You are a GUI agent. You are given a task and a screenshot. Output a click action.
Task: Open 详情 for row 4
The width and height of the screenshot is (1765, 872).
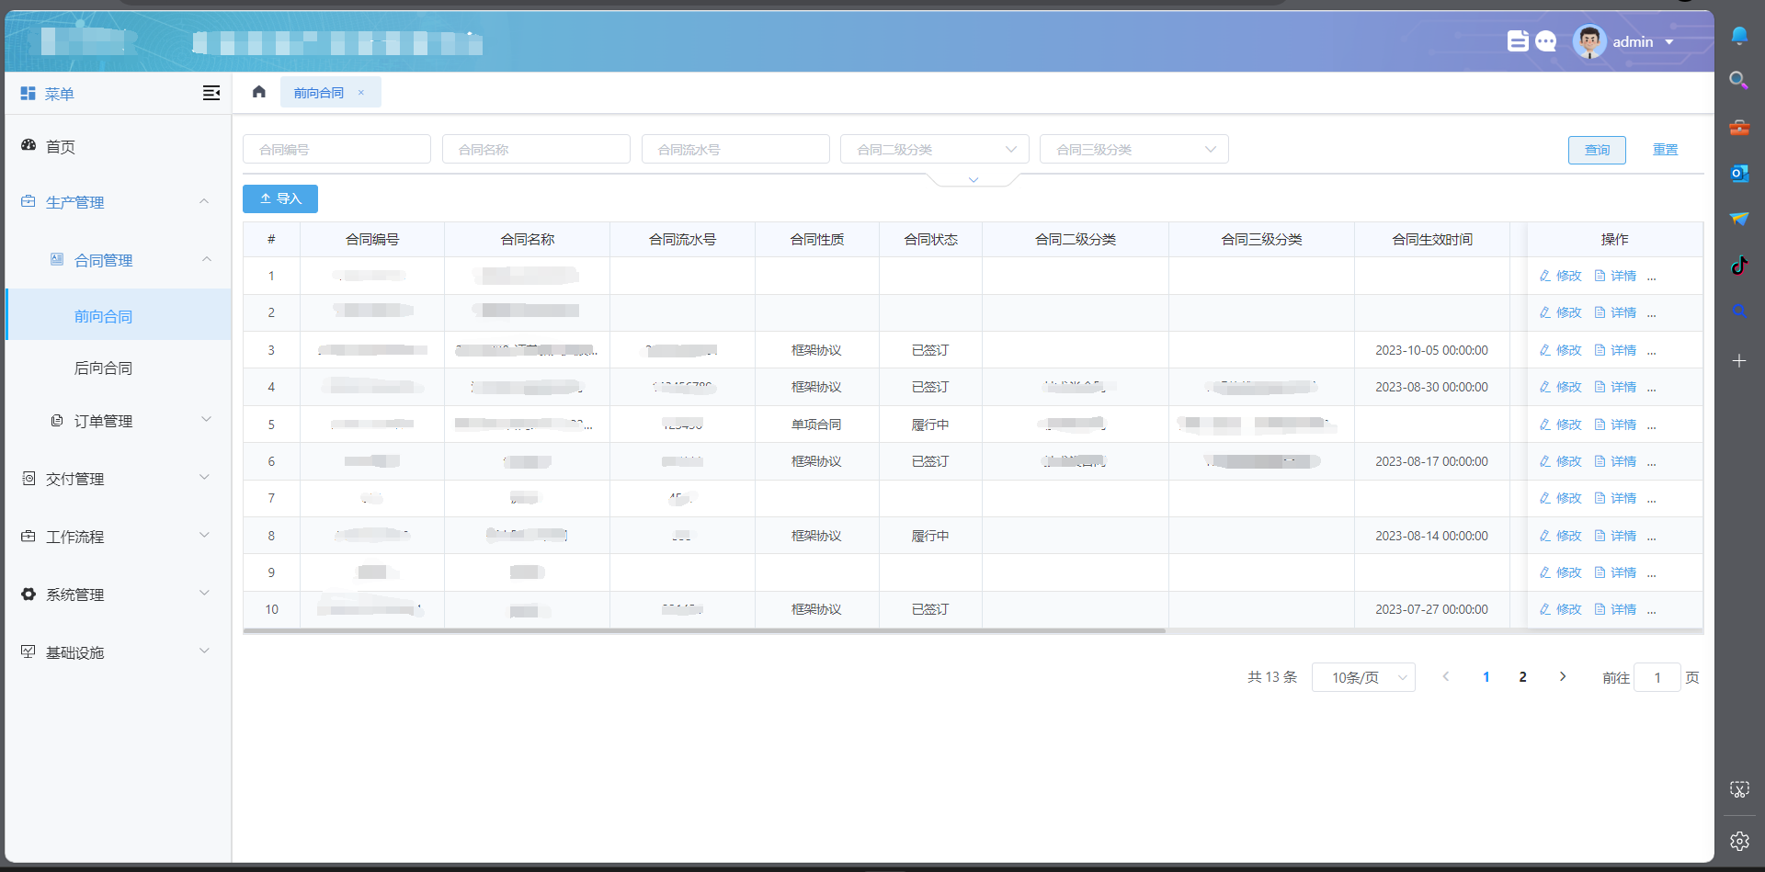[1615, 387]
